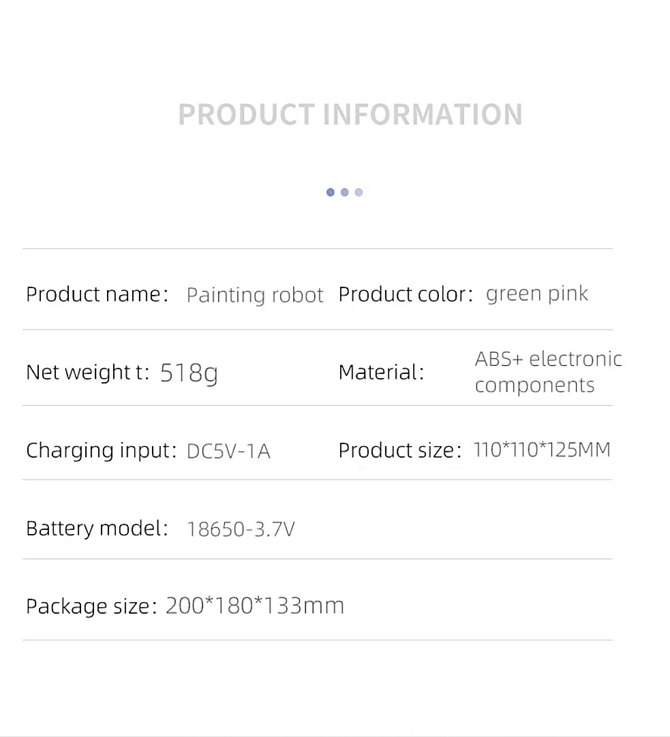Click the "Material:" label
This screenshot has width=670, height=737.
point(381,372)
